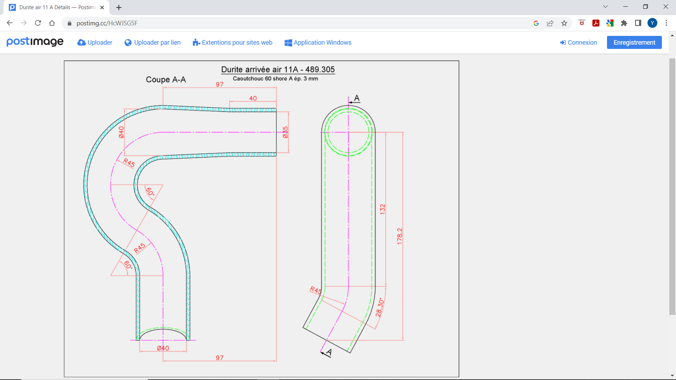Open the Chrome three-dot menu

666,23
